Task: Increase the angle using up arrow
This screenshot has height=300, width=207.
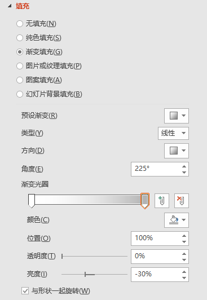Action: (x=184, y=166)
